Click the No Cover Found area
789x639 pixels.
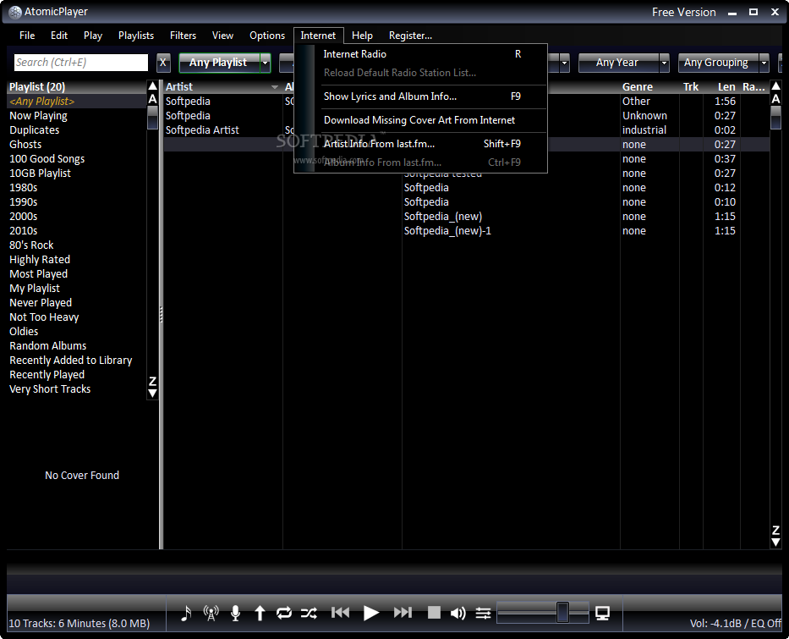tap(82, 476)
